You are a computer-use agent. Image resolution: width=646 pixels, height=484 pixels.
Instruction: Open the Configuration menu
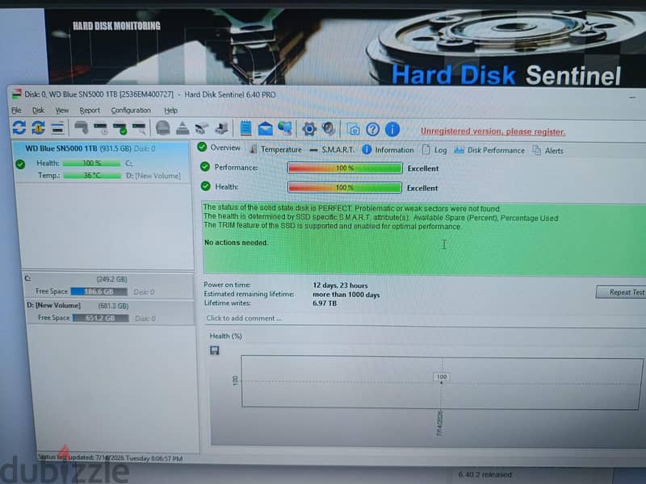point(131,111)
